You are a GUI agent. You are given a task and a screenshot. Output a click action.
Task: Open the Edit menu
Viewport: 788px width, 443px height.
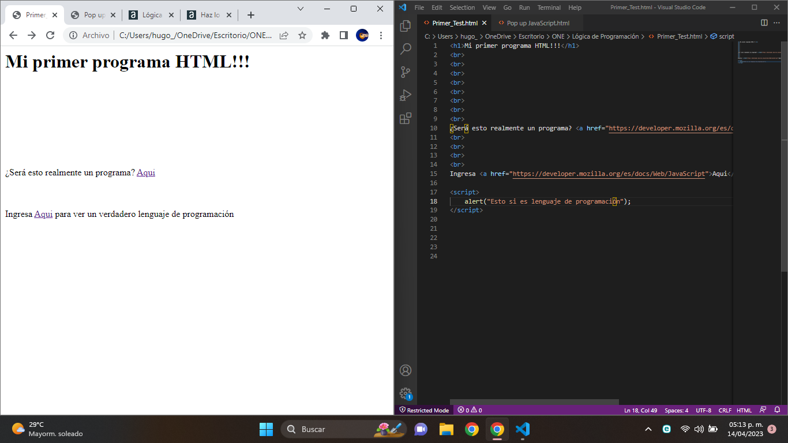(437, 7)
